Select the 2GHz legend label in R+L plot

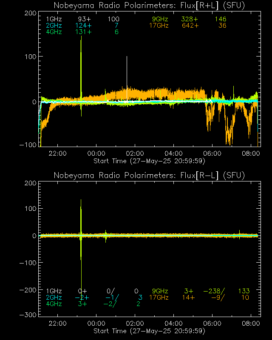(x=54, y=25)
